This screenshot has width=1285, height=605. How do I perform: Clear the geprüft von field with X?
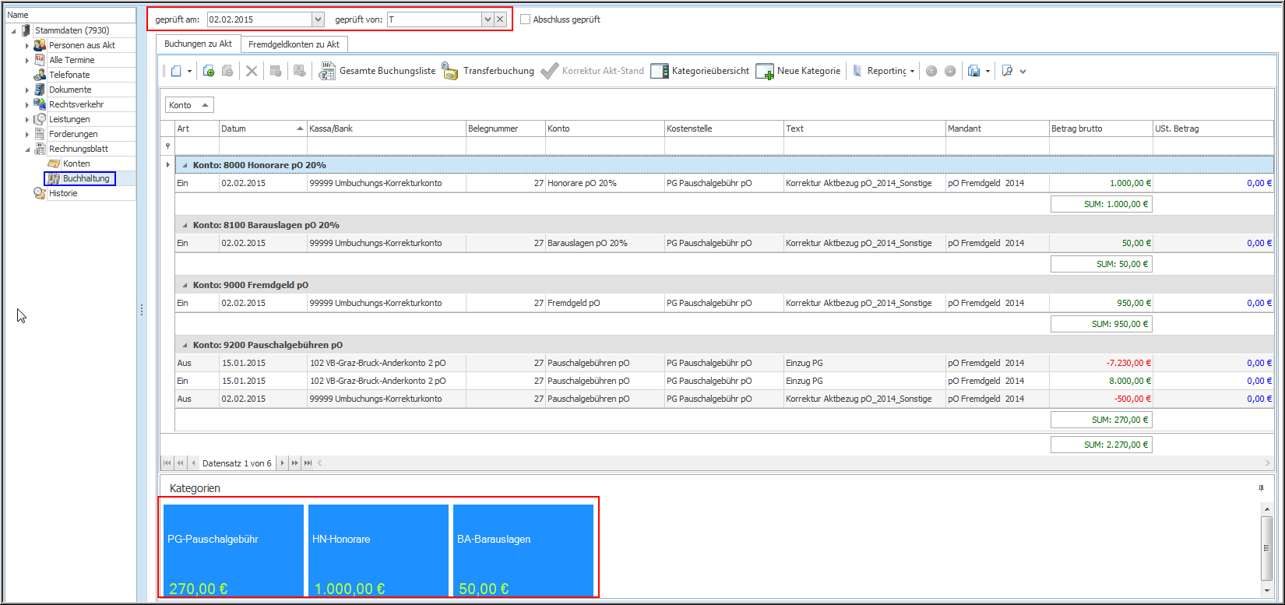pyautogui.click(x=500, y=19)
